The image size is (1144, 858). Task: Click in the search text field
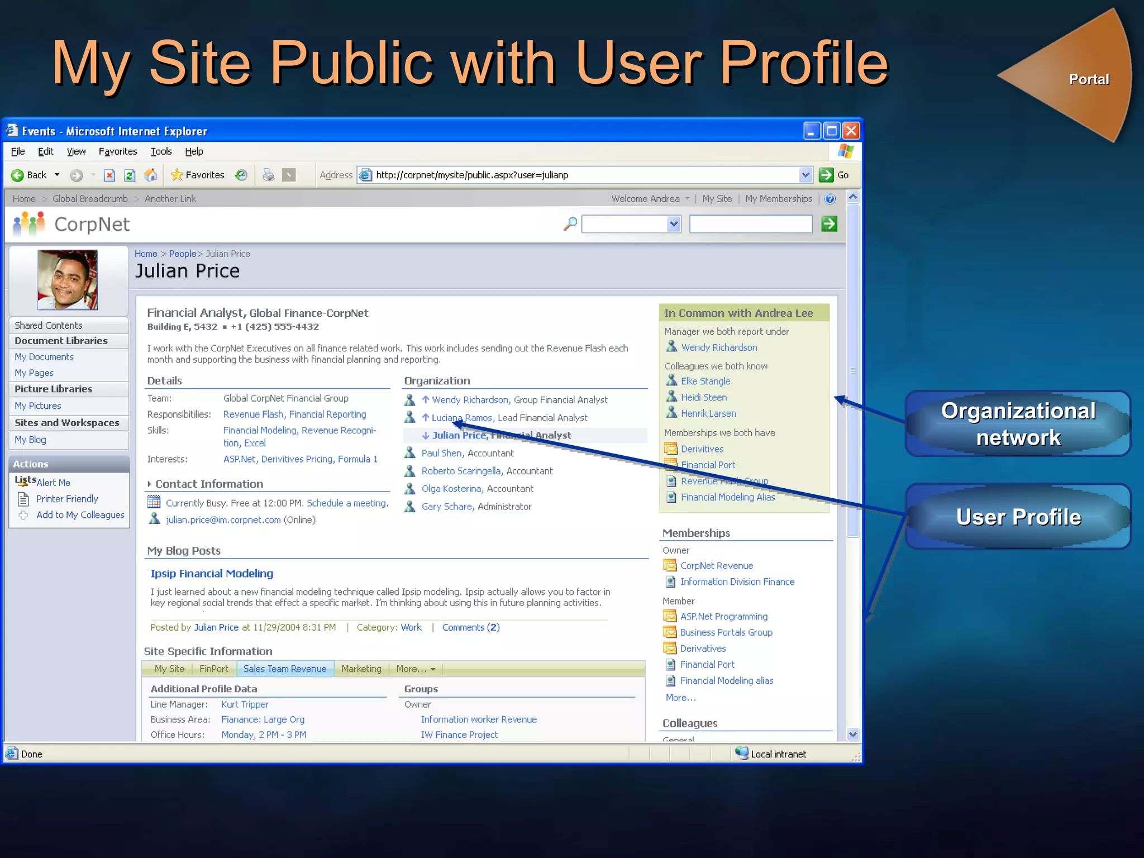pos(751,224)
